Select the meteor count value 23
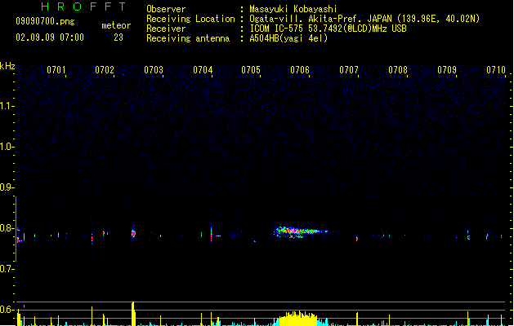This screenshot has height=326, width=514. pos(118,37)
